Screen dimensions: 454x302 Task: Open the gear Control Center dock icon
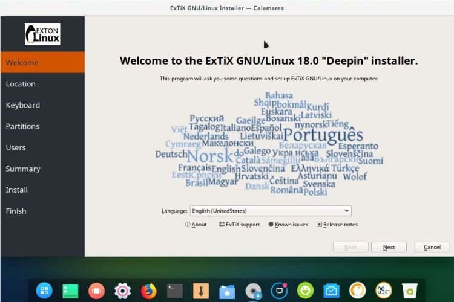pyautogui.click(x=122, y=291)
